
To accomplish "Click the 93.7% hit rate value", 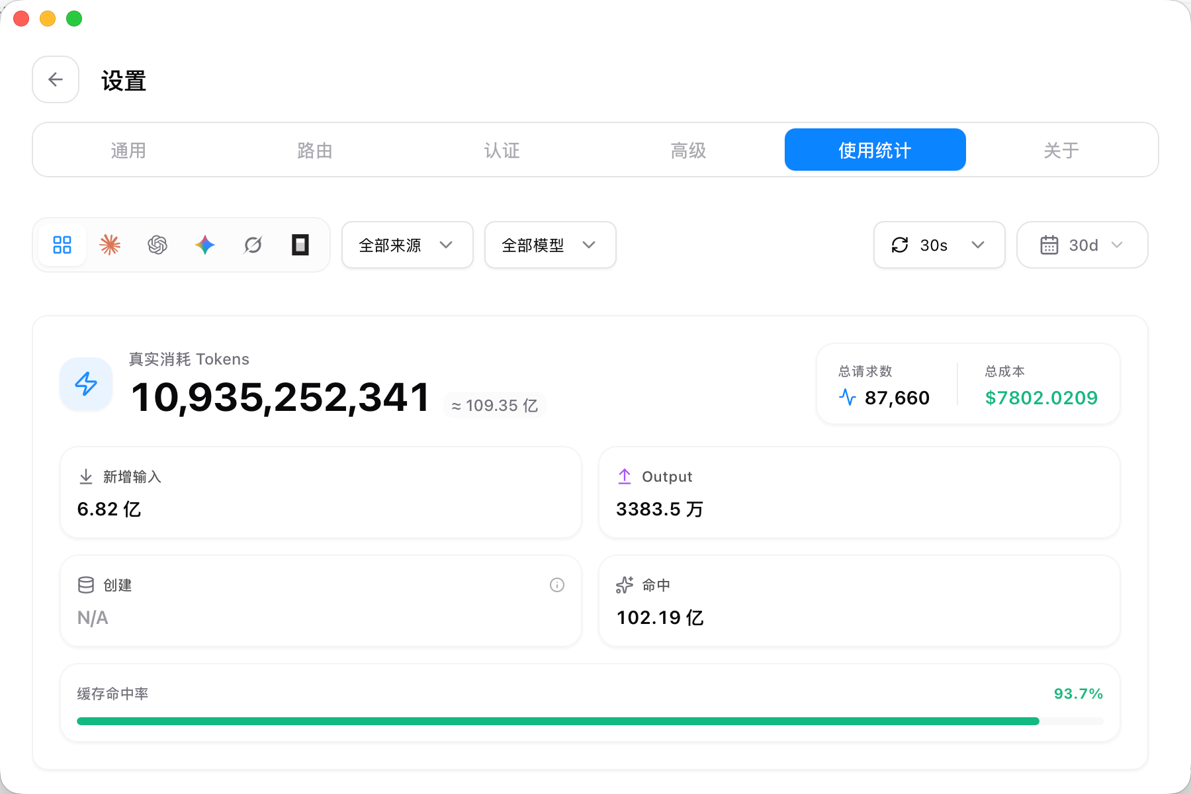I will 1078,693.
